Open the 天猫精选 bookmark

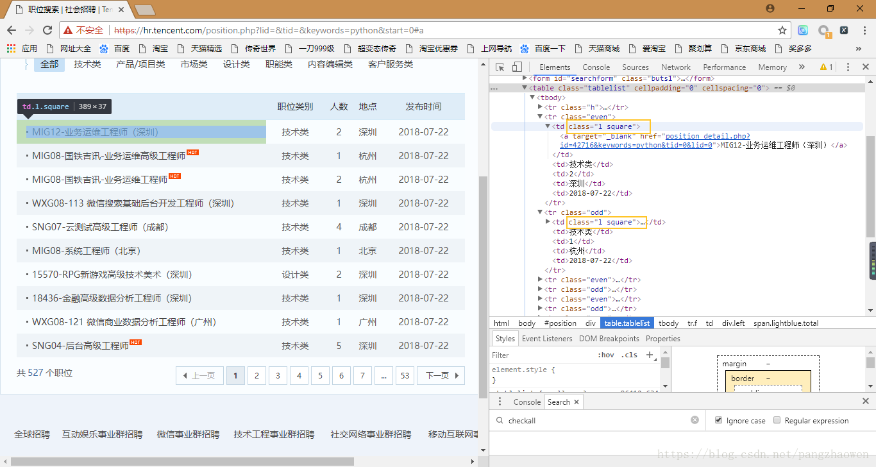coord(199,48)
